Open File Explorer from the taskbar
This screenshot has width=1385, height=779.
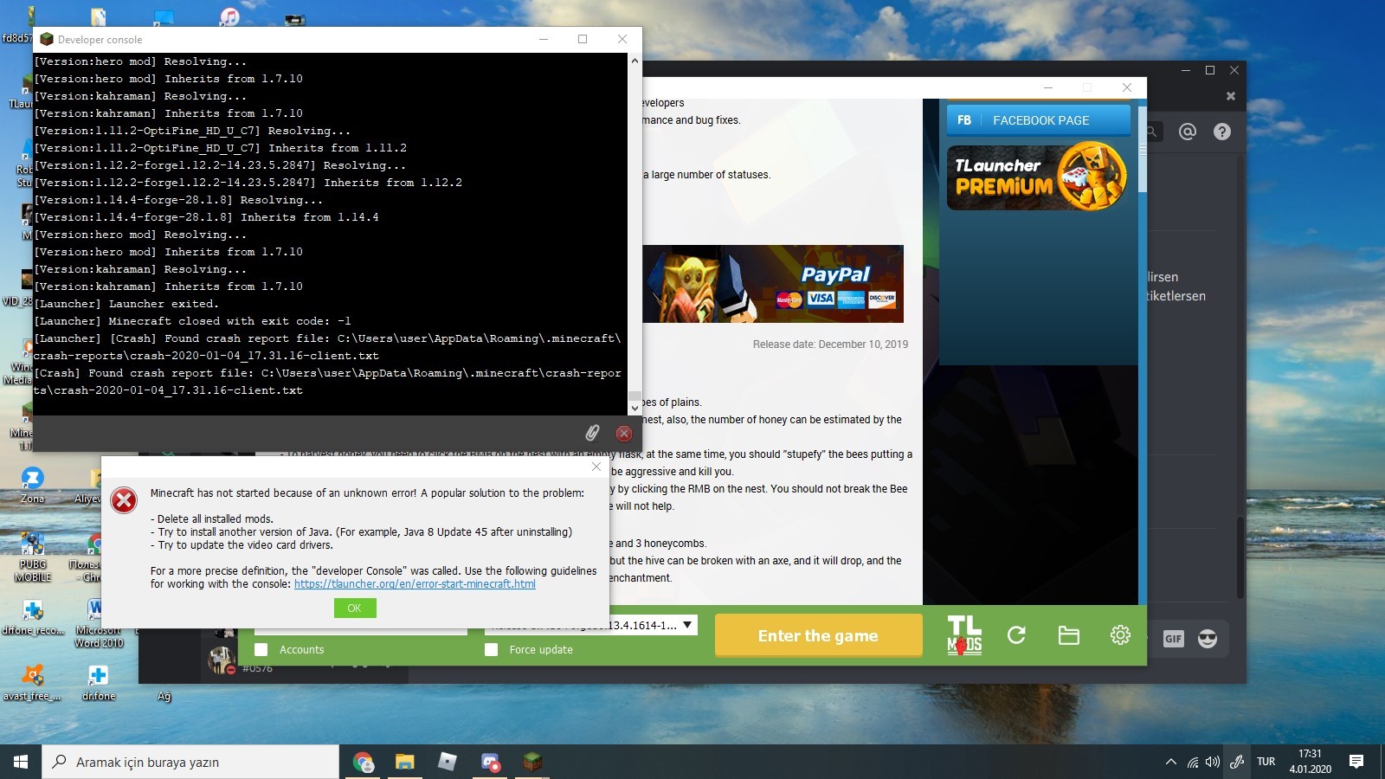pos(405,762)
